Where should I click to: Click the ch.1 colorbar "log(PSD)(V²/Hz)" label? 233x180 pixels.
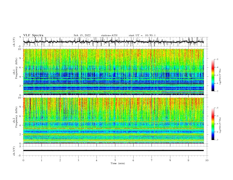point(220,77)
